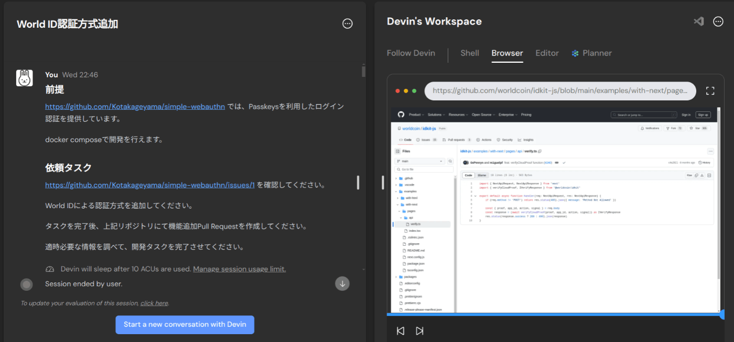Open session options menu beside World ID title
The width and height of the screenshot is (734, 342).
[347, 24]
